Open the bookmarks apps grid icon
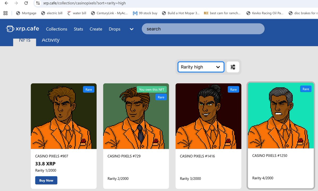 tap(6, 13)
